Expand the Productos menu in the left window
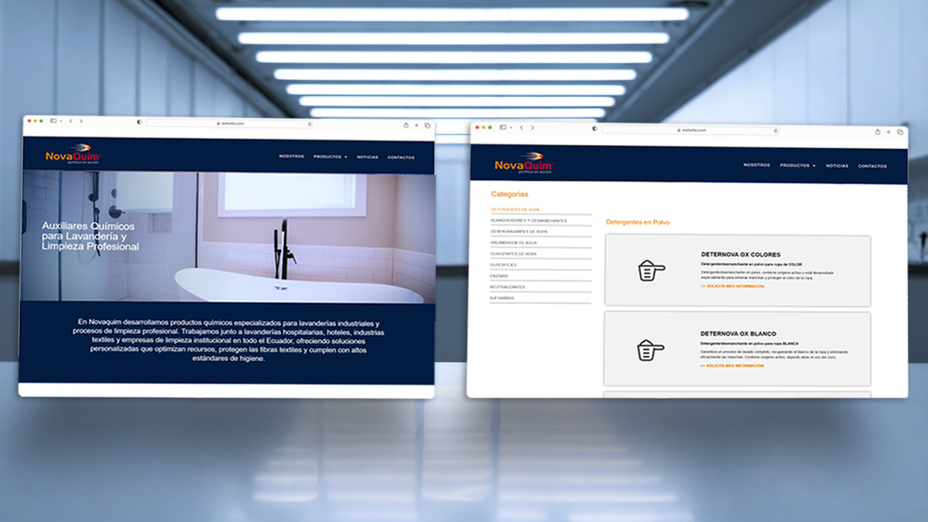 pyautogui.click(x=330, y=157)
